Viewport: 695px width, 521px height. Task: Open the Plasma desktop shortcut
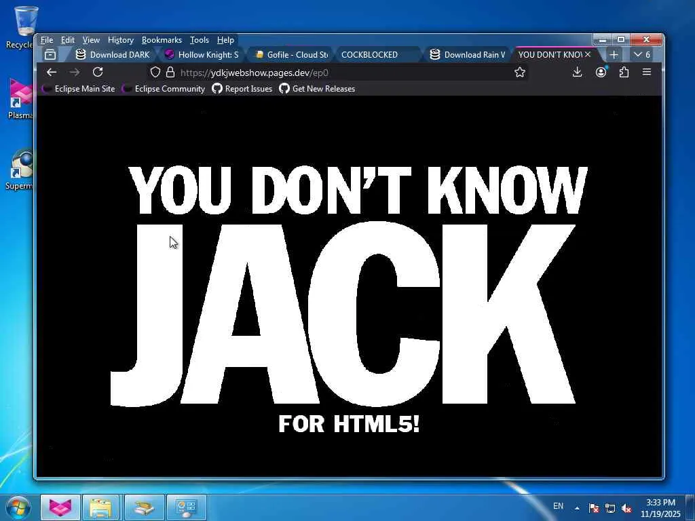click(20, 99)
